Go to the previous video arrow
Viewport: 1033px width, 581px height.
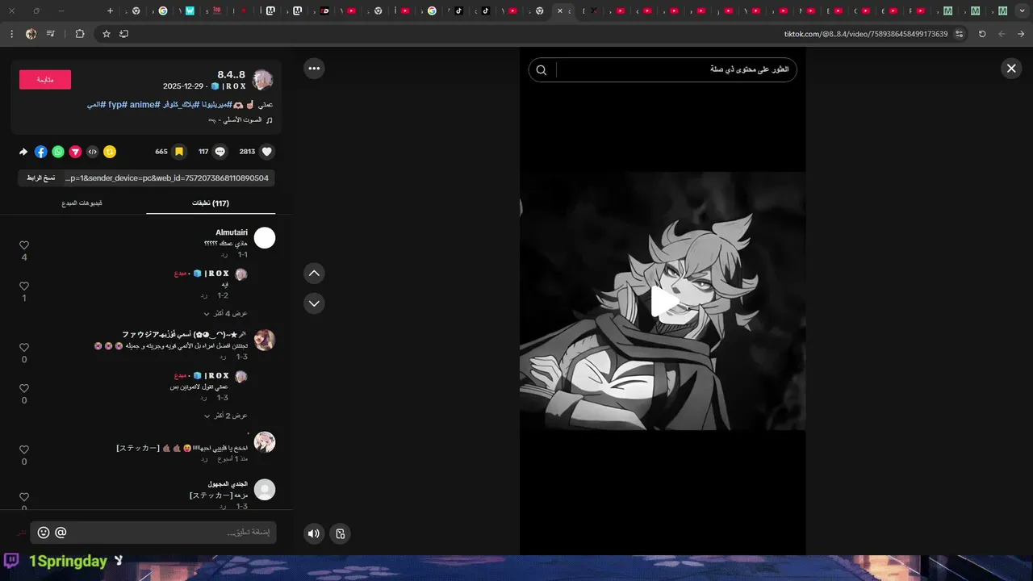(314, 274)
